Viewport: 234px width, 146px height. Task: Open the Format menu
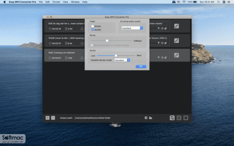[x=56, y=2]
